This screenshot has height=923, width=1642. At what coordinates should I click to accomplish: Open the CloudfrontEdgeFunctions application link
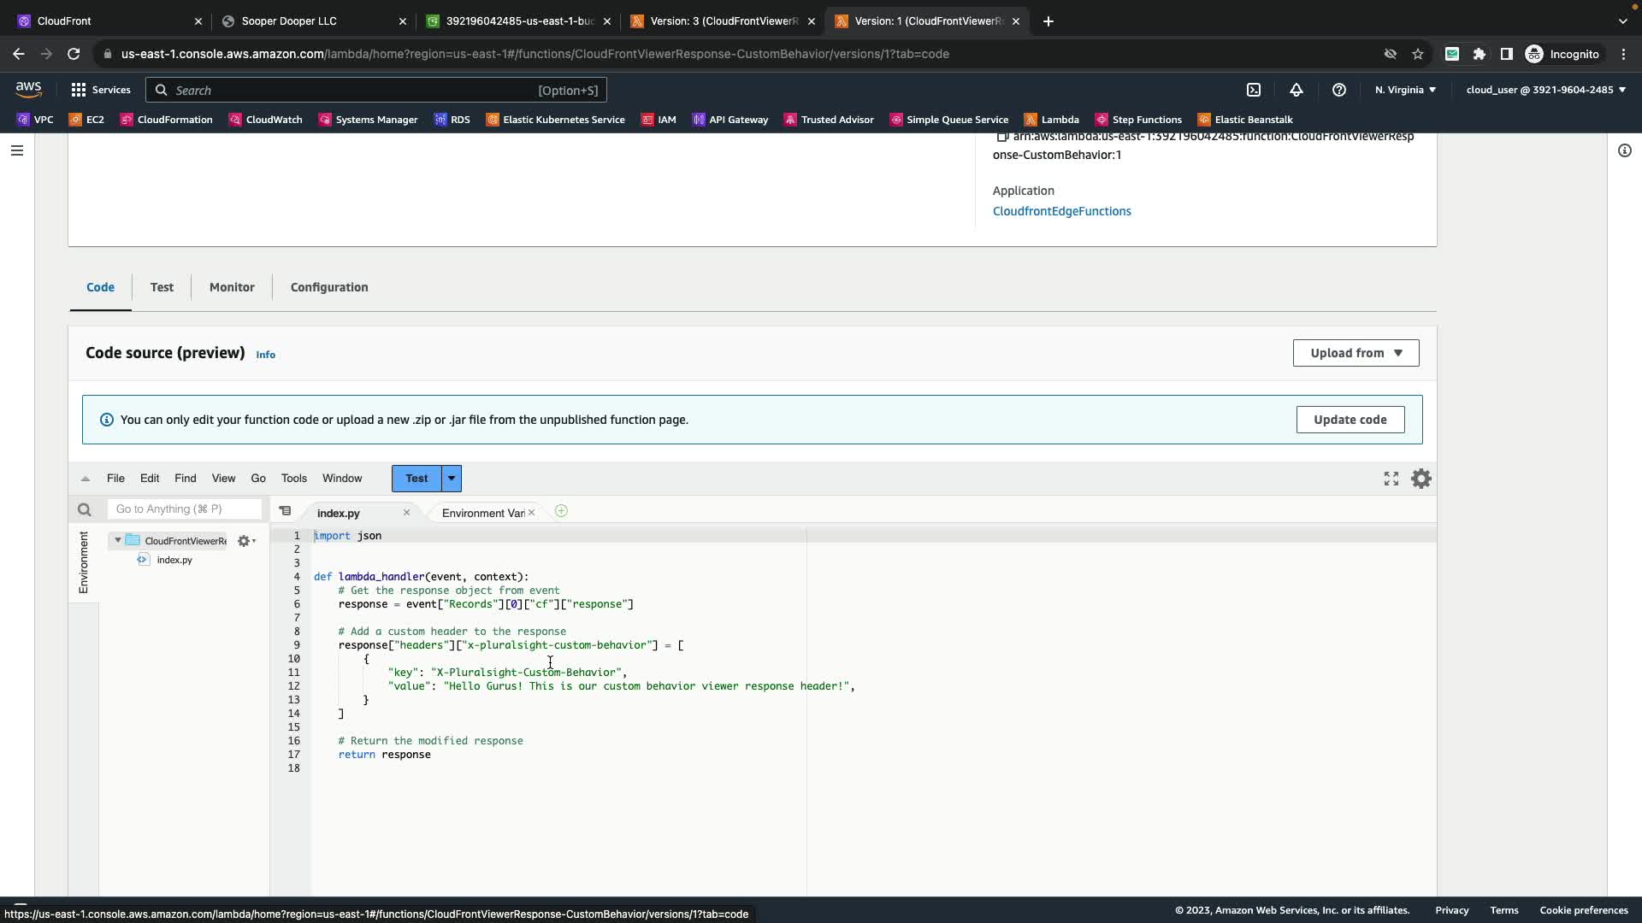point(1061,211)
